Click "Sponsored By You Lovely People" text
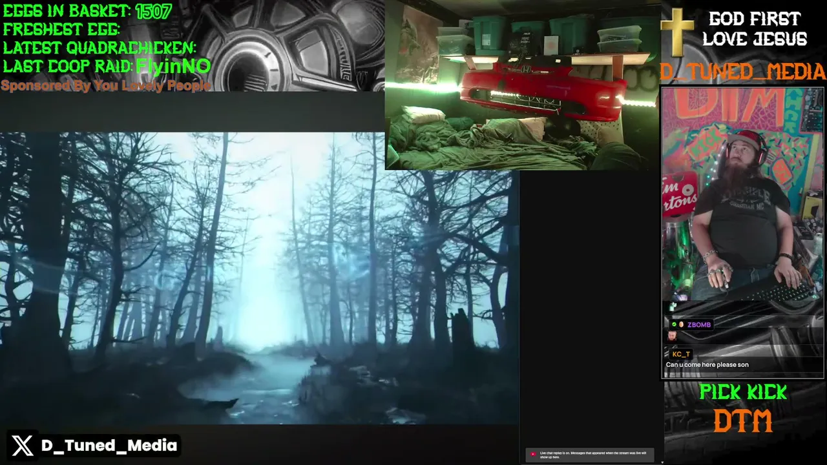Viewport: 827px width, 465px height. (105, 86)
